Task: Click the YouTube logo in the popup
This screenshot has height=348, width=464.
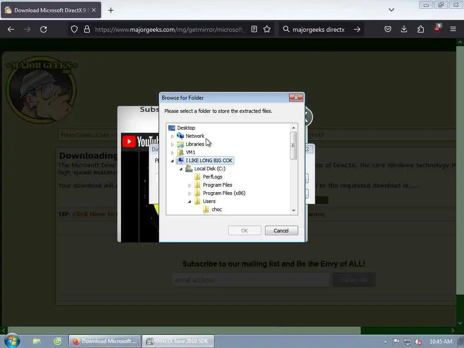Action: click(140, 141)
